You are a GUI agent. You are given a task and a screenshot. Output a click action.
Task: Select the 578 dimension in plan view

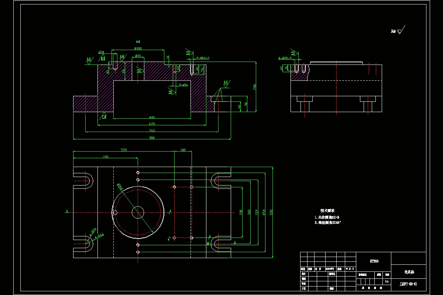[124, 150]
